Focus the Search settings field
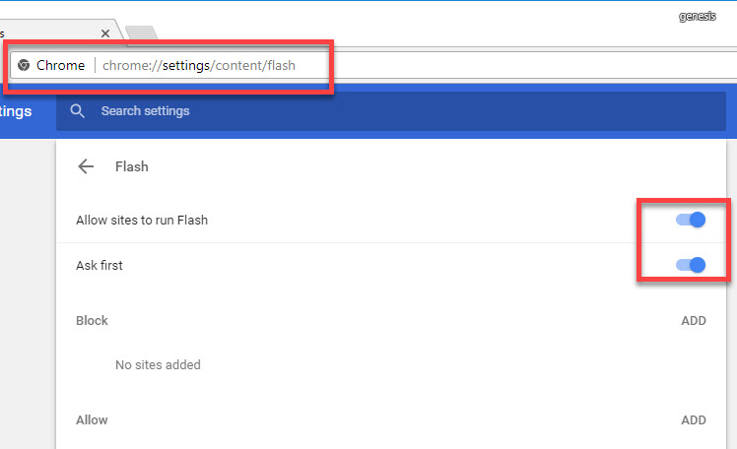 click(391, 111)
